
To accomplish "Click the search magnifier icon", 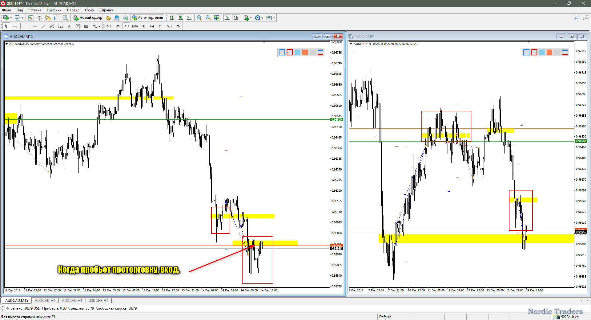I will coord(576,18).
